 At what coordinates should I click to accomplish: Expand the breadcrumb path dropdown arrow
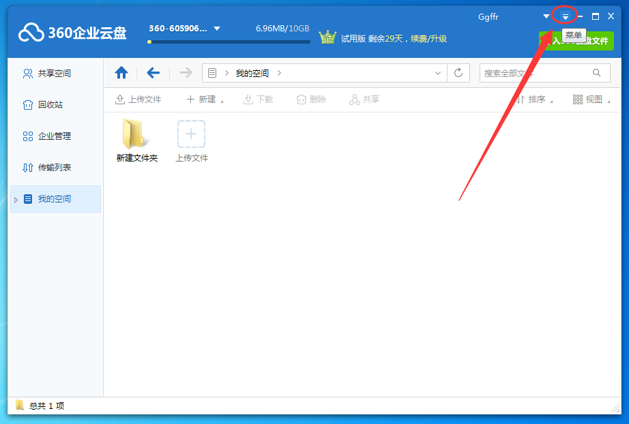point(437,72)
